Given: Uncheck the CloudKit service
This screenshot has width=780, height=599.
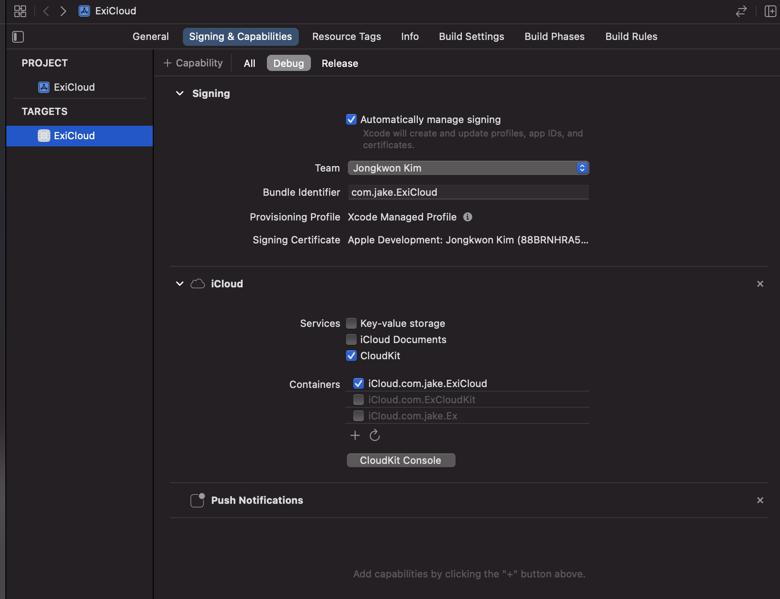Looking at the screenshot, I should 351,356.
